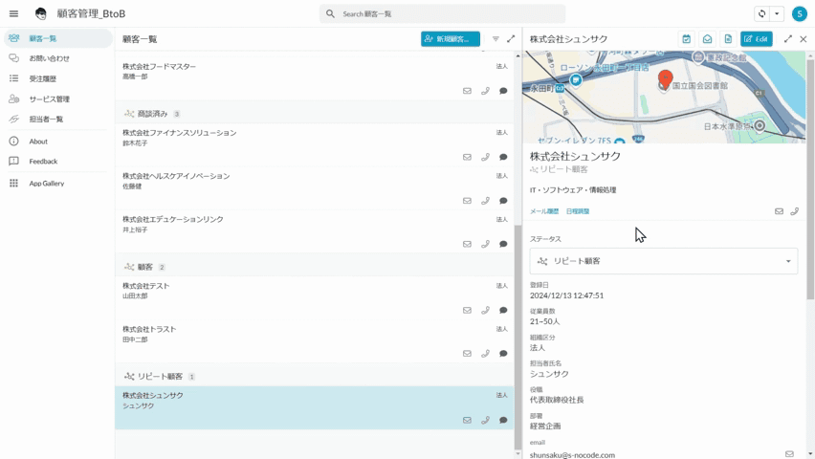Select the 株式会社トラスト customer row
The height and width of the screenshot is (459, 815).
point(314,341)
